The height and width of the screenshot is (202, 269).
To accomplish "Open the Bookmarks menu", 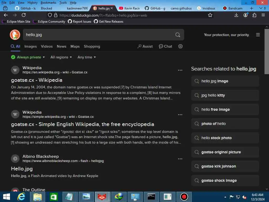I will (x=48, y=3).
